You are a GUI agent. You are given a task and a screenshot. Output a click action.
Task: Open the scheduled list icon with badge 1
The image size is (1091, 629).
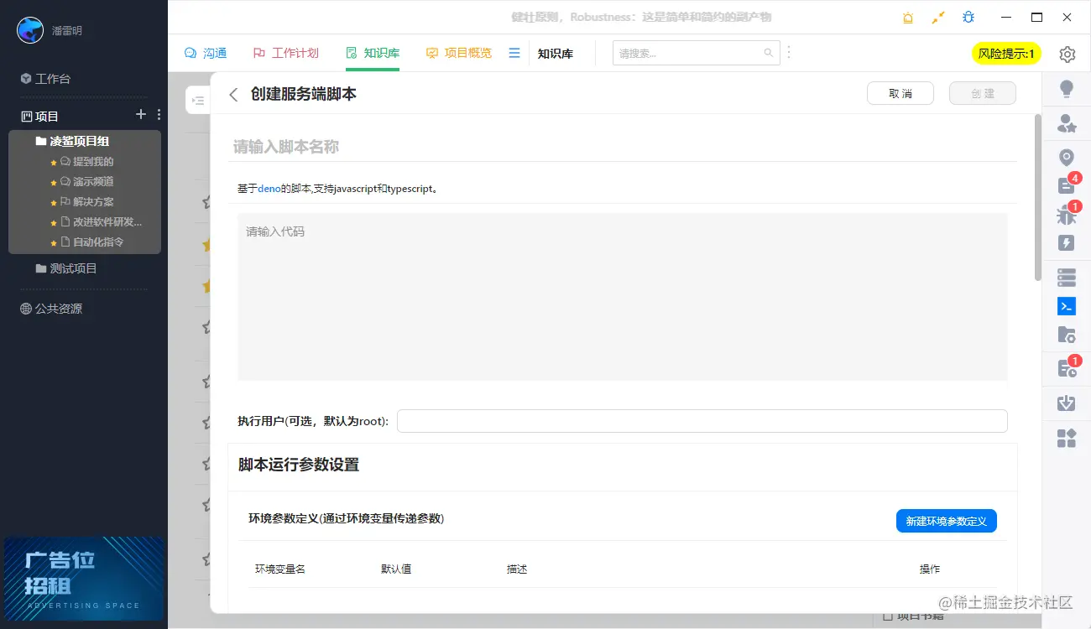1067,368
